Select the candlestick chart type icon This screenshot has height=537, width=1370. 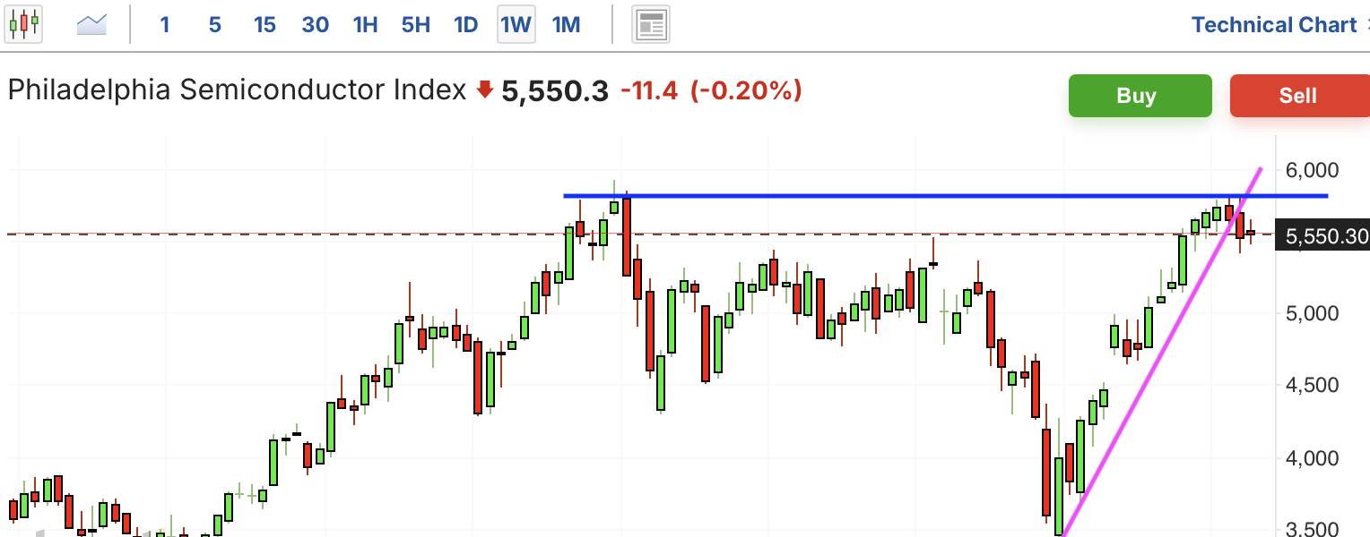pos(24,24)
